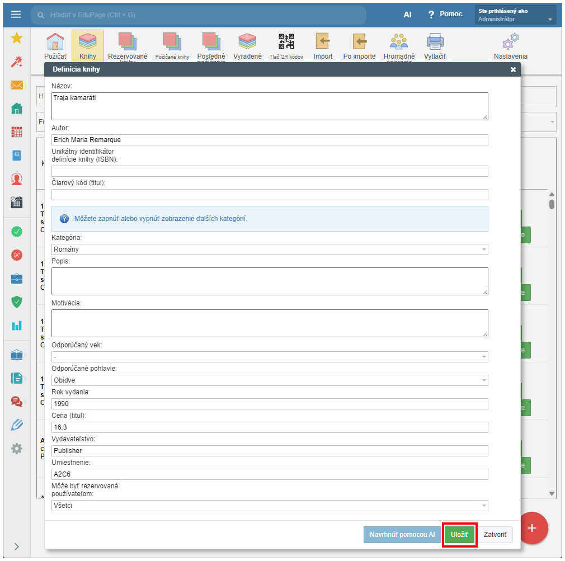Viewport: 565px width, 561px height.
Task: Expand the Kategória dropdown
Action: [270, 249]
